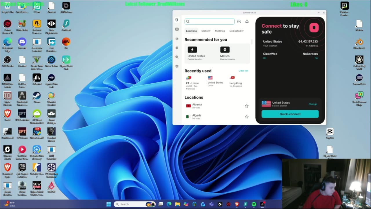Open the Search magnifier icon in Surfshark sidebar

coord(177,57)
